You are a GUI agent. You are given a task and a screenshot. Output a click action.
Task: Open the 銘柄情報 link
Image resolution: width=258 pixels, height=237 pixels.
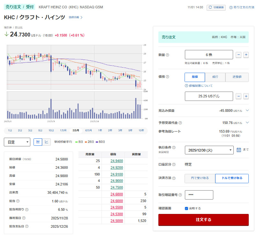(x=76, y=17)
